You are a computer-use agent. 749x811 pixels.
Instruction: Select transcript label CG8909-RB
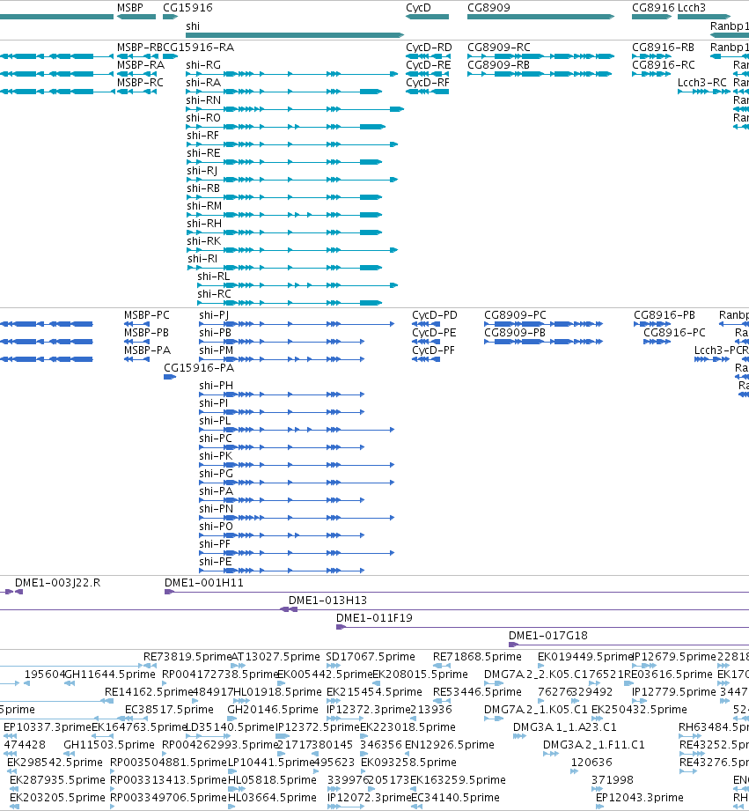coord(498,65)
